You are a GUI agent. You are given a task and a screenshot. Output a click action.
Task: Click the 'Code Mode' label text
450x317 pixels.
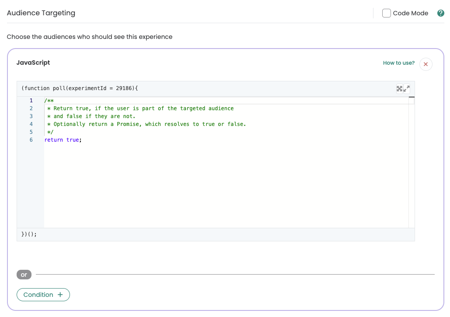click(410, 13)
